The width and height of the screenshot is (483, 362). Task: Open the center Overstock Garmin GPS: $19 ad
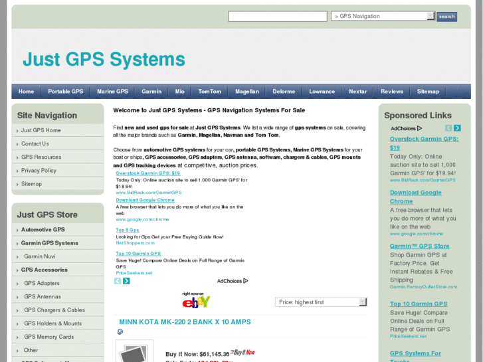click(x=148, y=173)
